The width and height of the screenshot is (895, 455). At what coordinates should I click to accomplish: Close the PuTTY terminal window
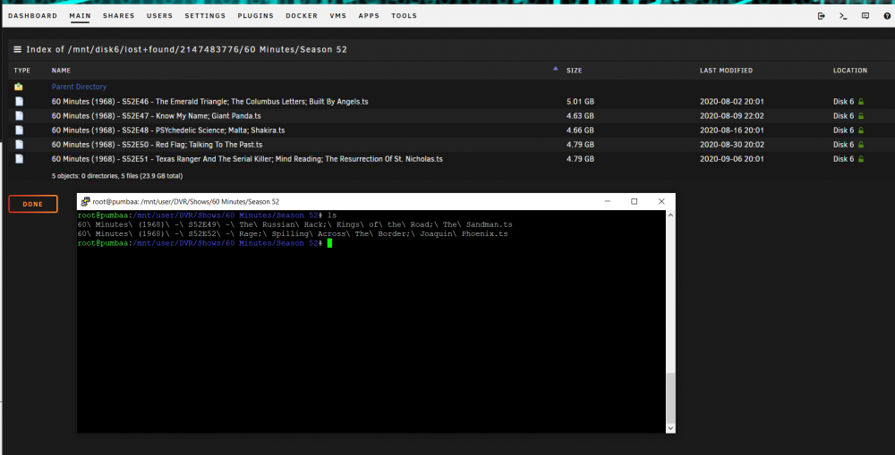pyautogui.click(x=661, y=201)
